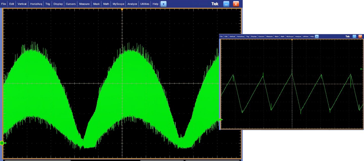Screen dimensions: 364x161
Task: Open MyScope menu in small scope window
Action: click(290, 36)
